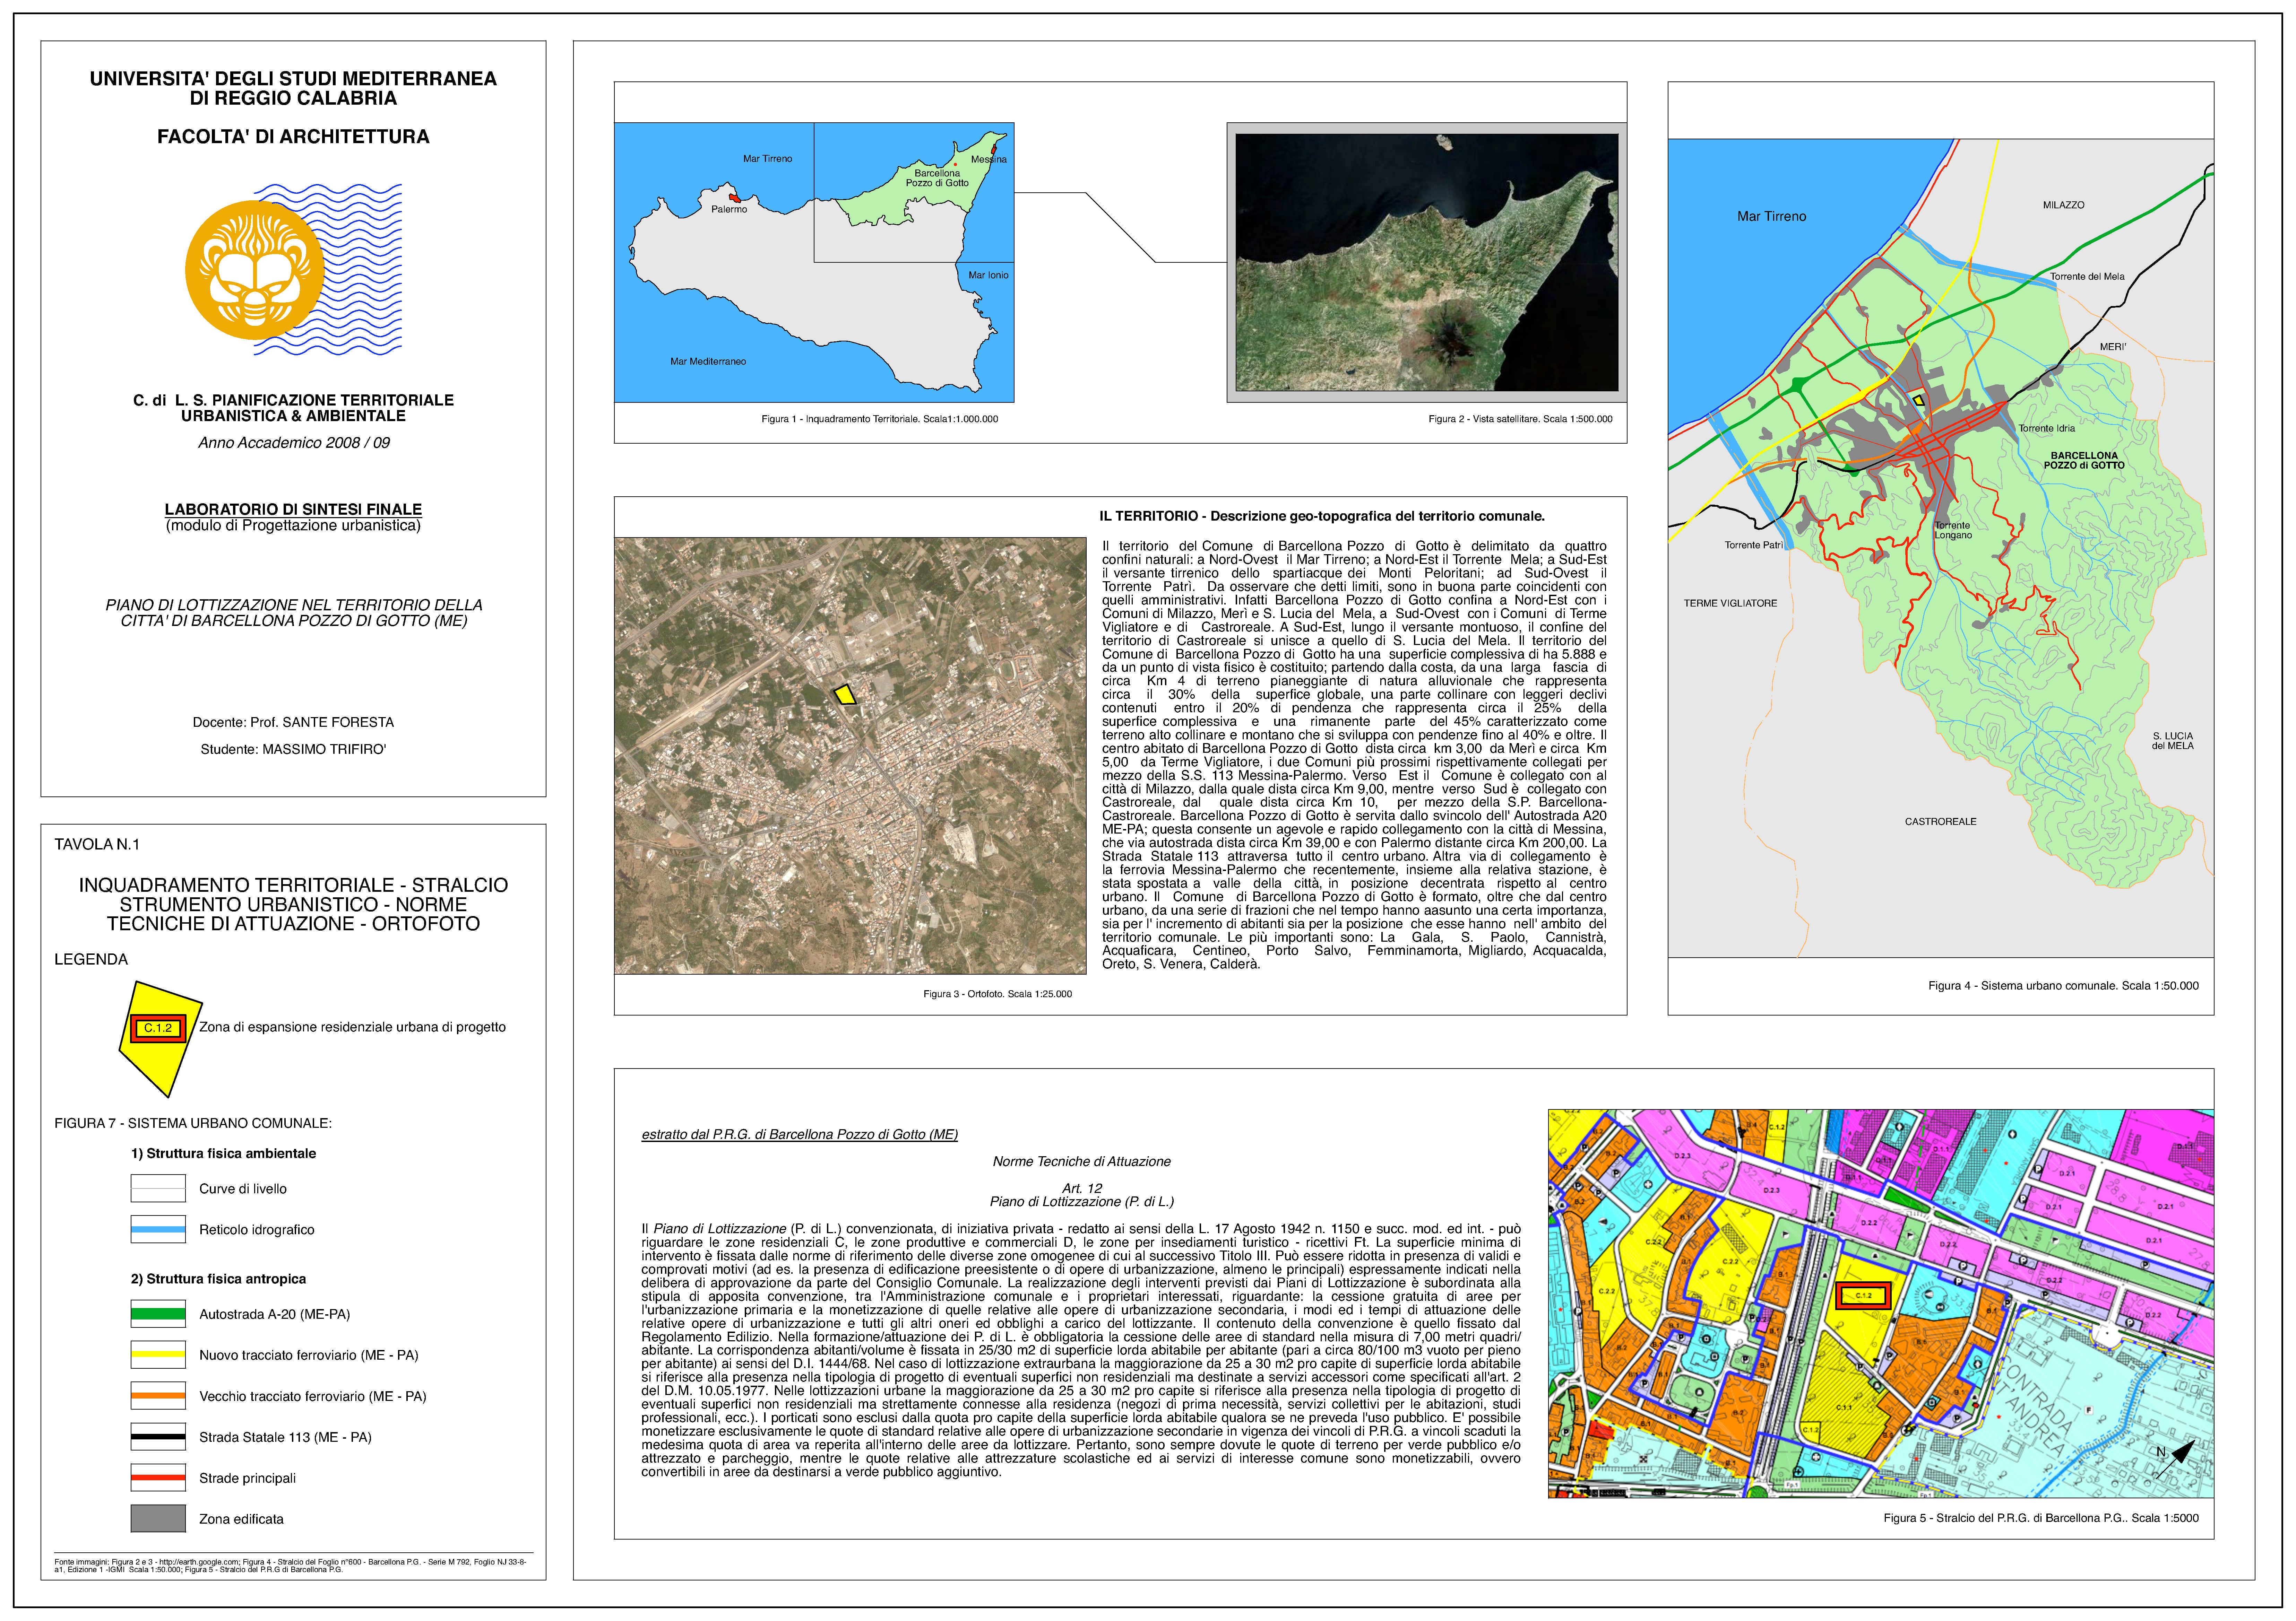Select the gray Zona edificata swatch
2296x1621 pixels.
(158, 1518)
